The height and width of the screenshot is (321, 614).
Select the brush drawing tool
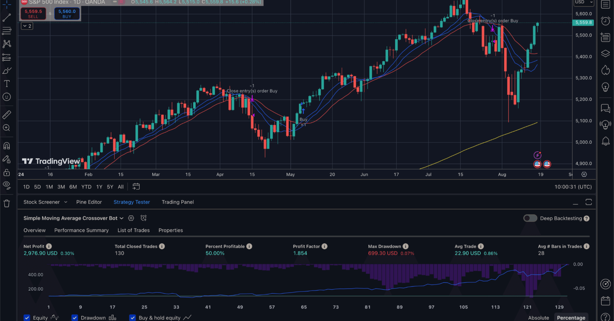click(x=7, y=71)
